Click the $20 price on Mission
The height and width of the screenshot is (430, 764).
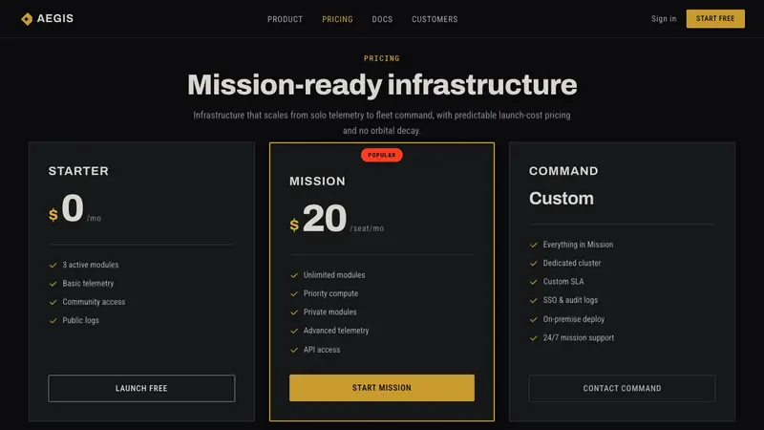coord(318,219)
